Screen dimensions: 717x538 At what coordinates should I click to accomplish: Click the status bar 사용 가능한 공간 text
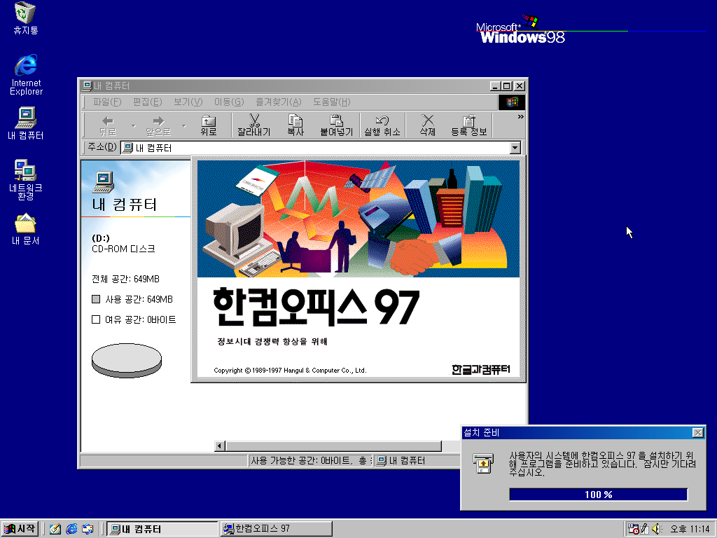[309, 461]
